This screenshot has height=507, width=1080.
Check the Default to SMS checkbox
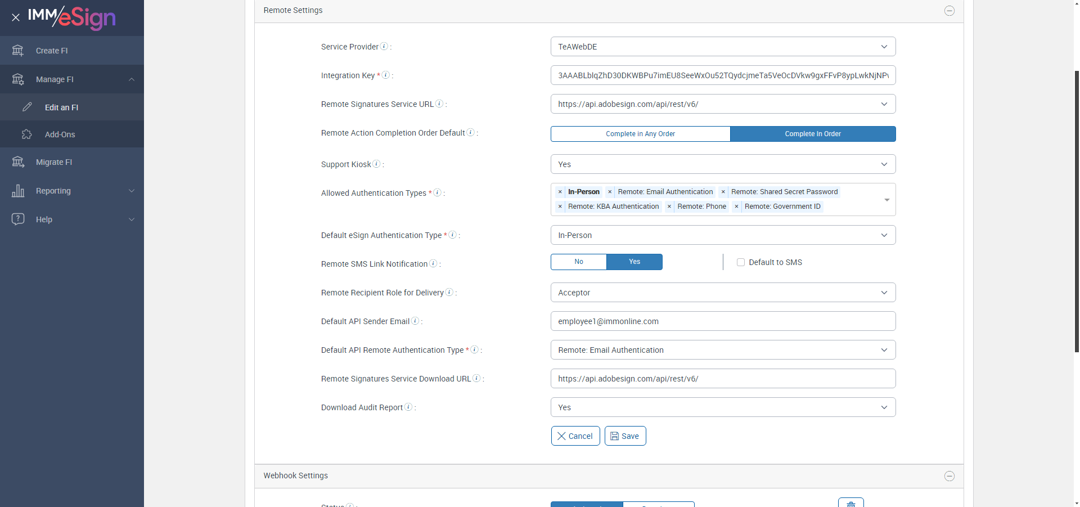741,262
